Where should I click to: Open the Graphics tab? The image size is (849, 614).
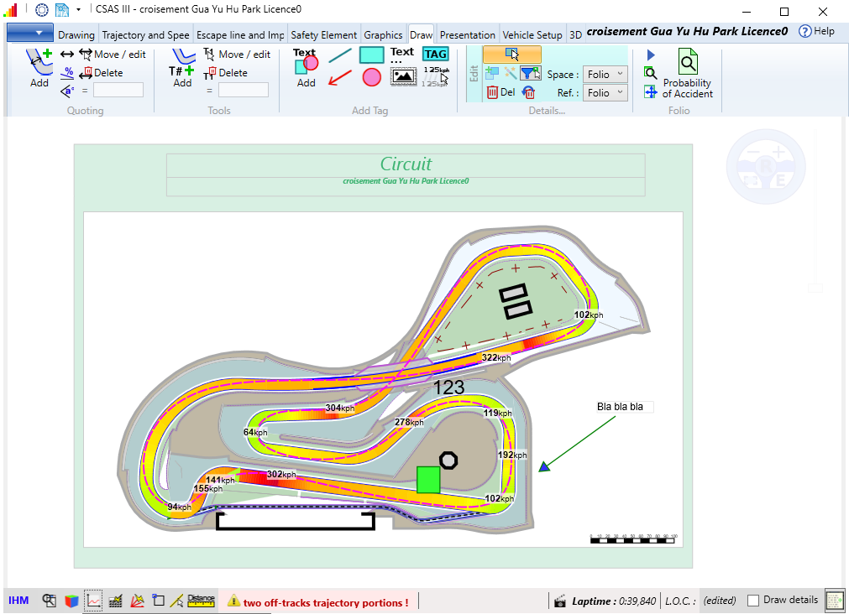tap(383, 34)
